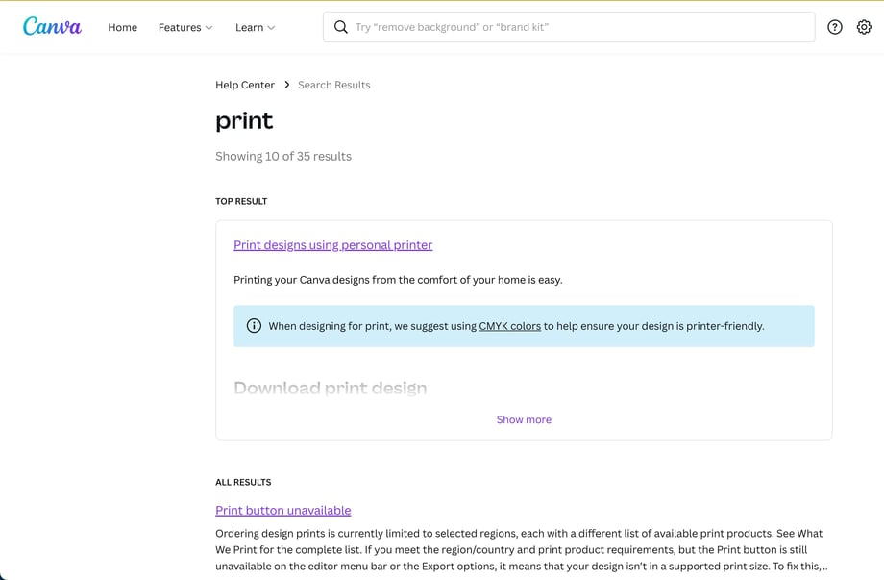Open the Help Center breadcrumb link
884x580 pixels.
[245, 85]
